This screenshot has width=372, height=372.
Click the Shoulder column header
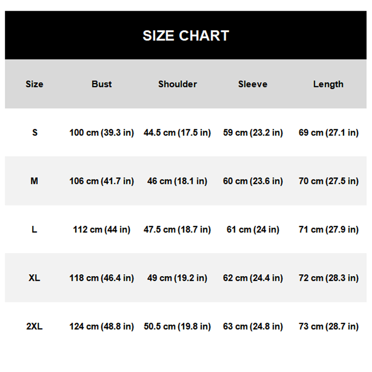pos(177,84)
